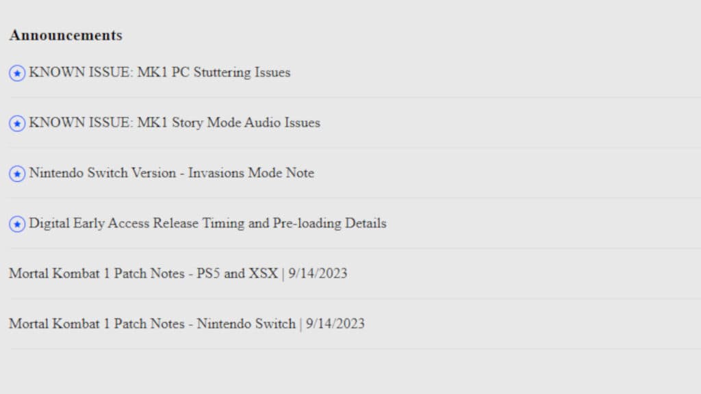701x394 pixels.
Task: View the Nintendo Switch Invasions Mode Note
Action: point(170,173)
